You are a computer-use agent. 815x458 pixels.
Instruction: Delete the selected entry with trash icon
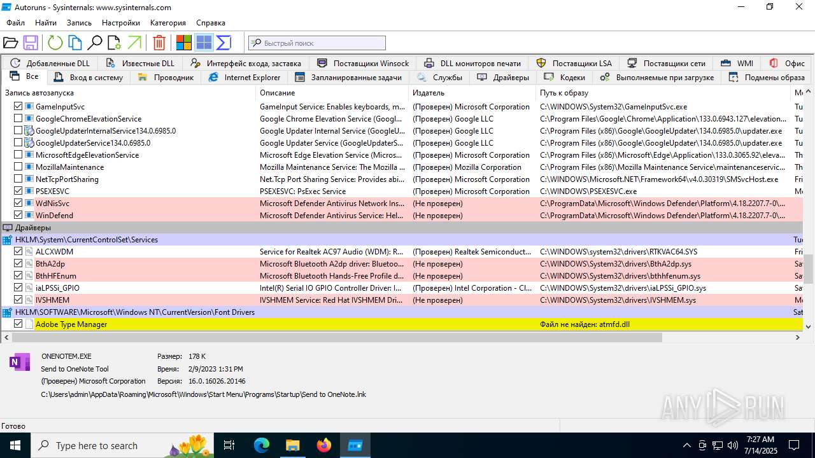(159, 43)
